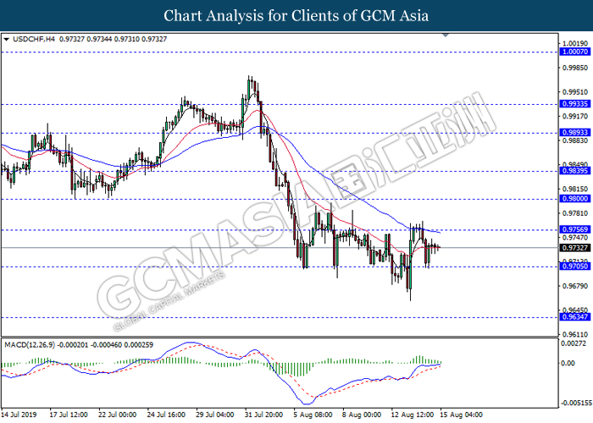This screenshot has height=423, width=593.
Task: Click the MACD scale value -0.005155
Action: point(576,404)
